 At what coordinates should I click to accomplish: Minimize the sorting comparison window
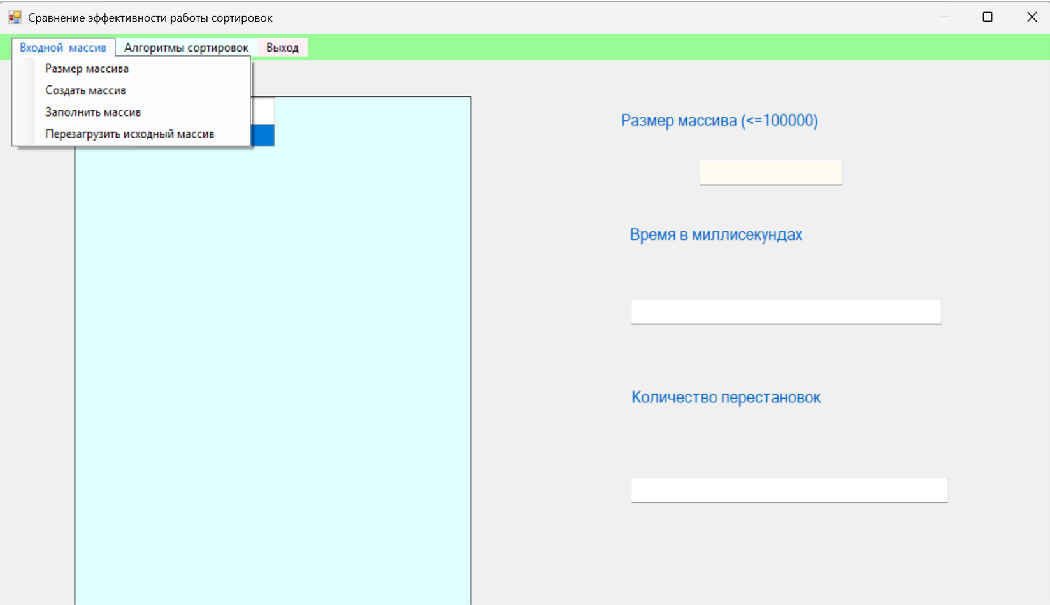(944, 17)
